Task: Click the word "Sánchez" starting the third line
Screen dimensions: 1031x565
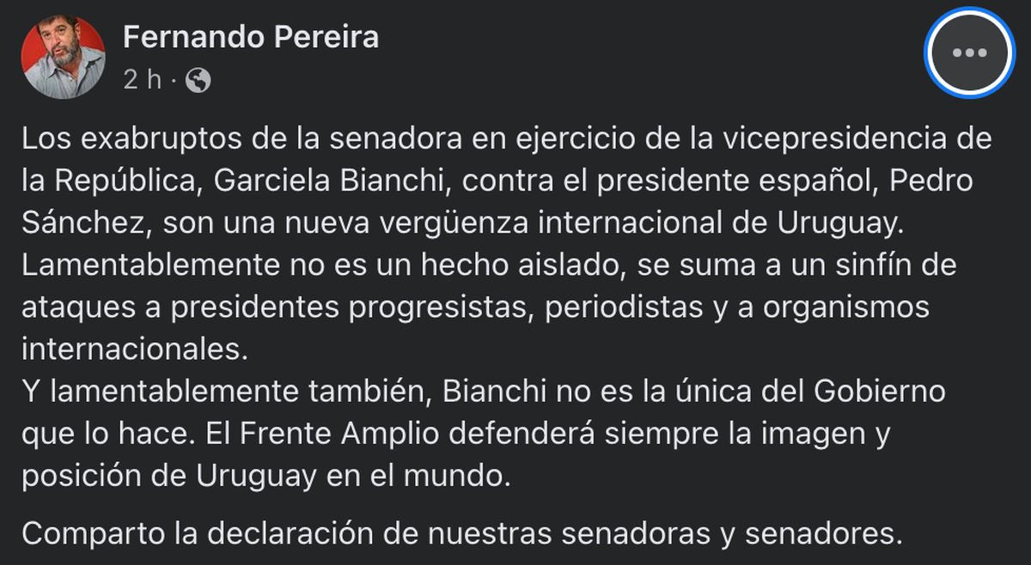Action: click(84, 223)
